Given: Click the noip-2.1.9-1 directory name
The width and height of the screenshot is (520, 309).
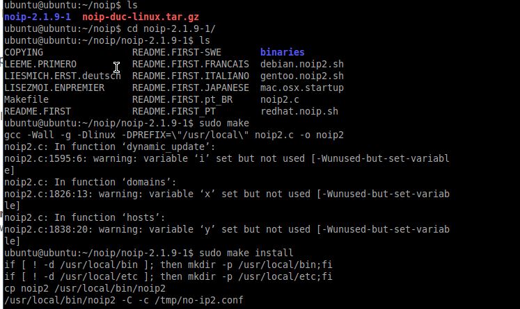Looking at the screenshot, I should coord(38,17).
